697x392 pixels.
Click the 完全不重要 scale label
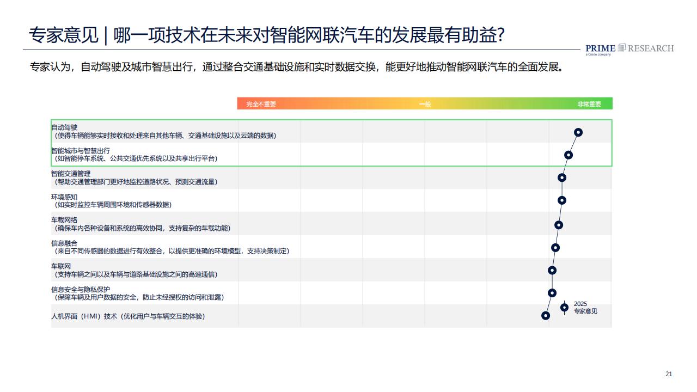tap(261, 104)
